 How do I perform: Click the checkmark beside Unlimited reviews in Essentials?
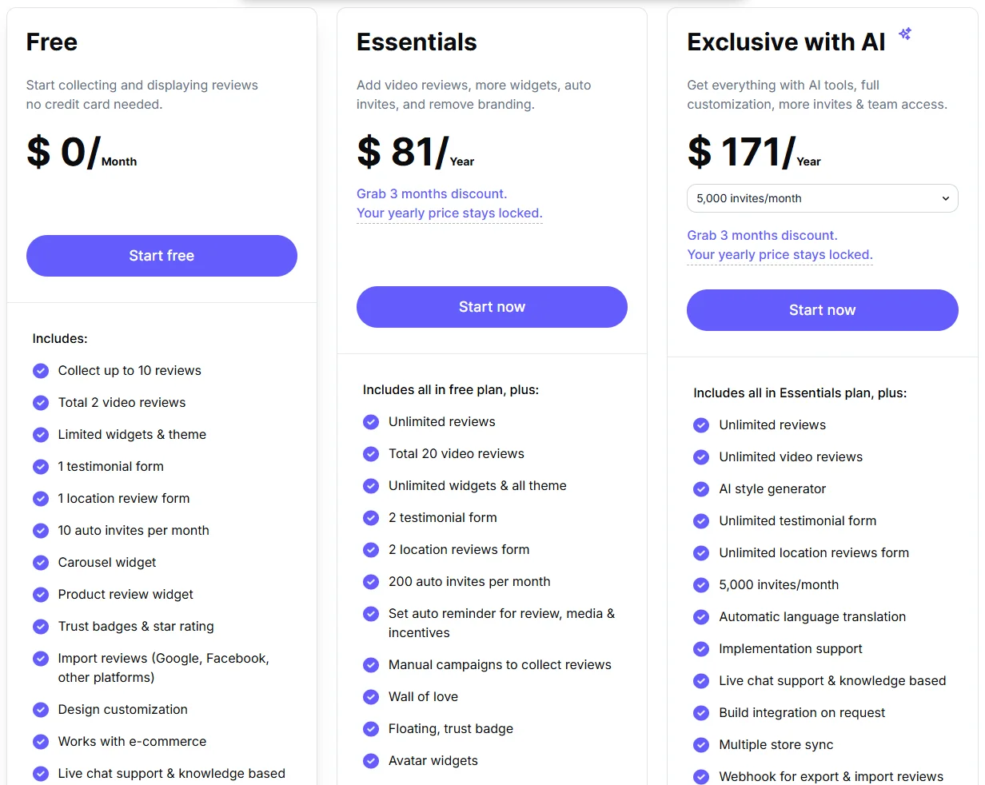pyautogui.click(x=371, y=421)
